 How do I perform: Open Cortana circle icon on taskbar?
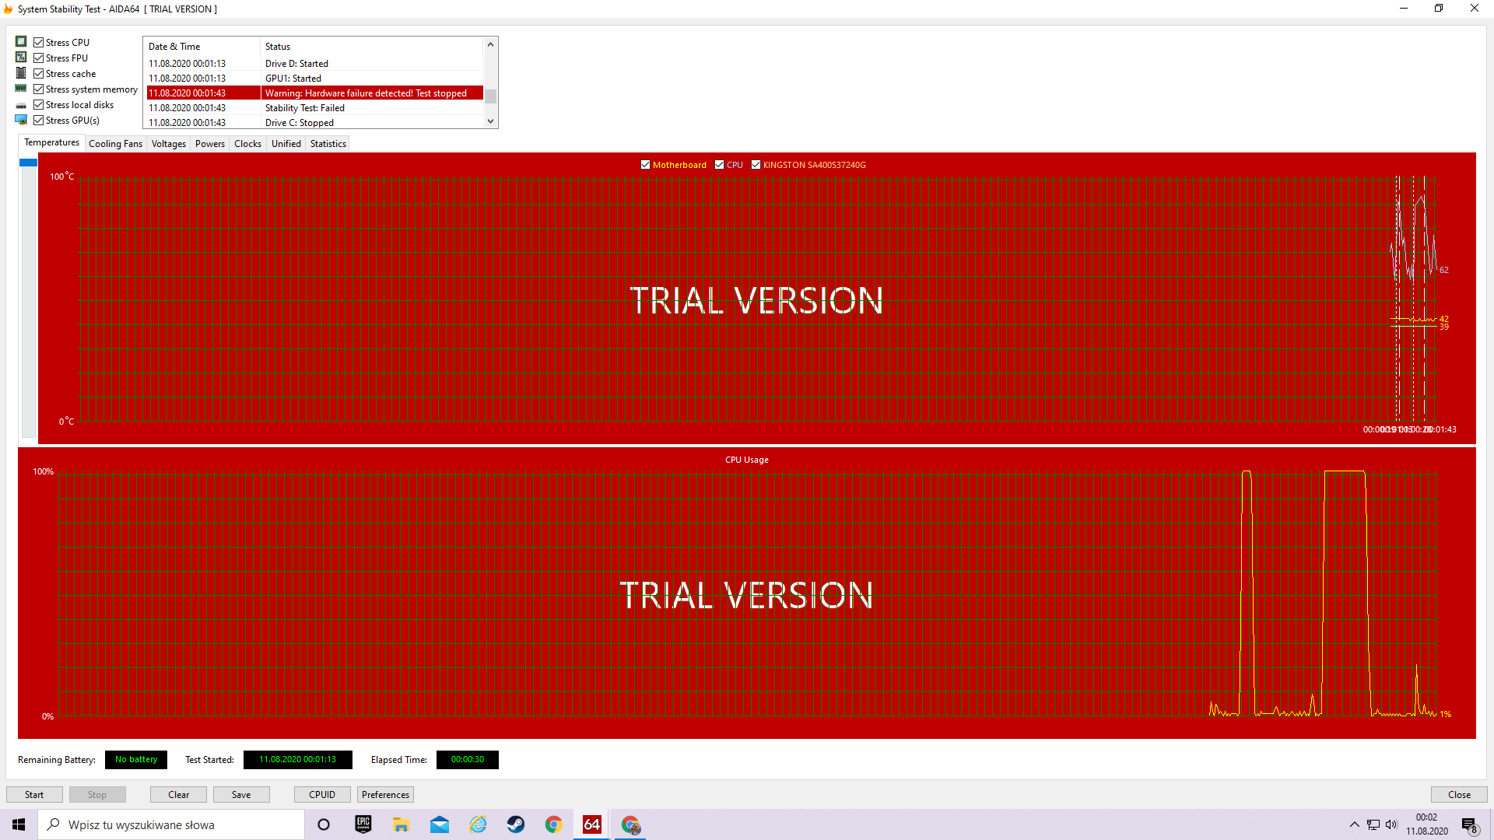[x=324, y=824]
